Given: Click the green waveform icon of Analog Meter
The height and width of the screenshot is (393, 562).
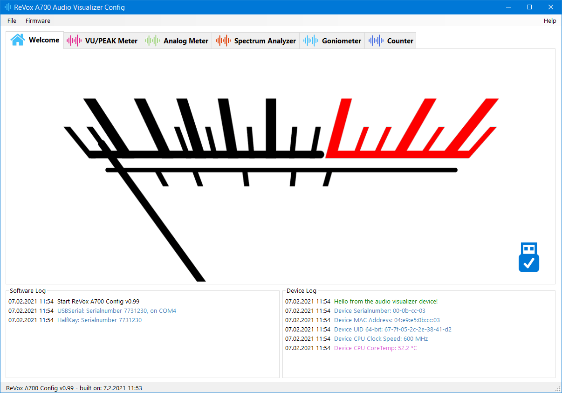Looking at the screenshot, I should 152,41.
